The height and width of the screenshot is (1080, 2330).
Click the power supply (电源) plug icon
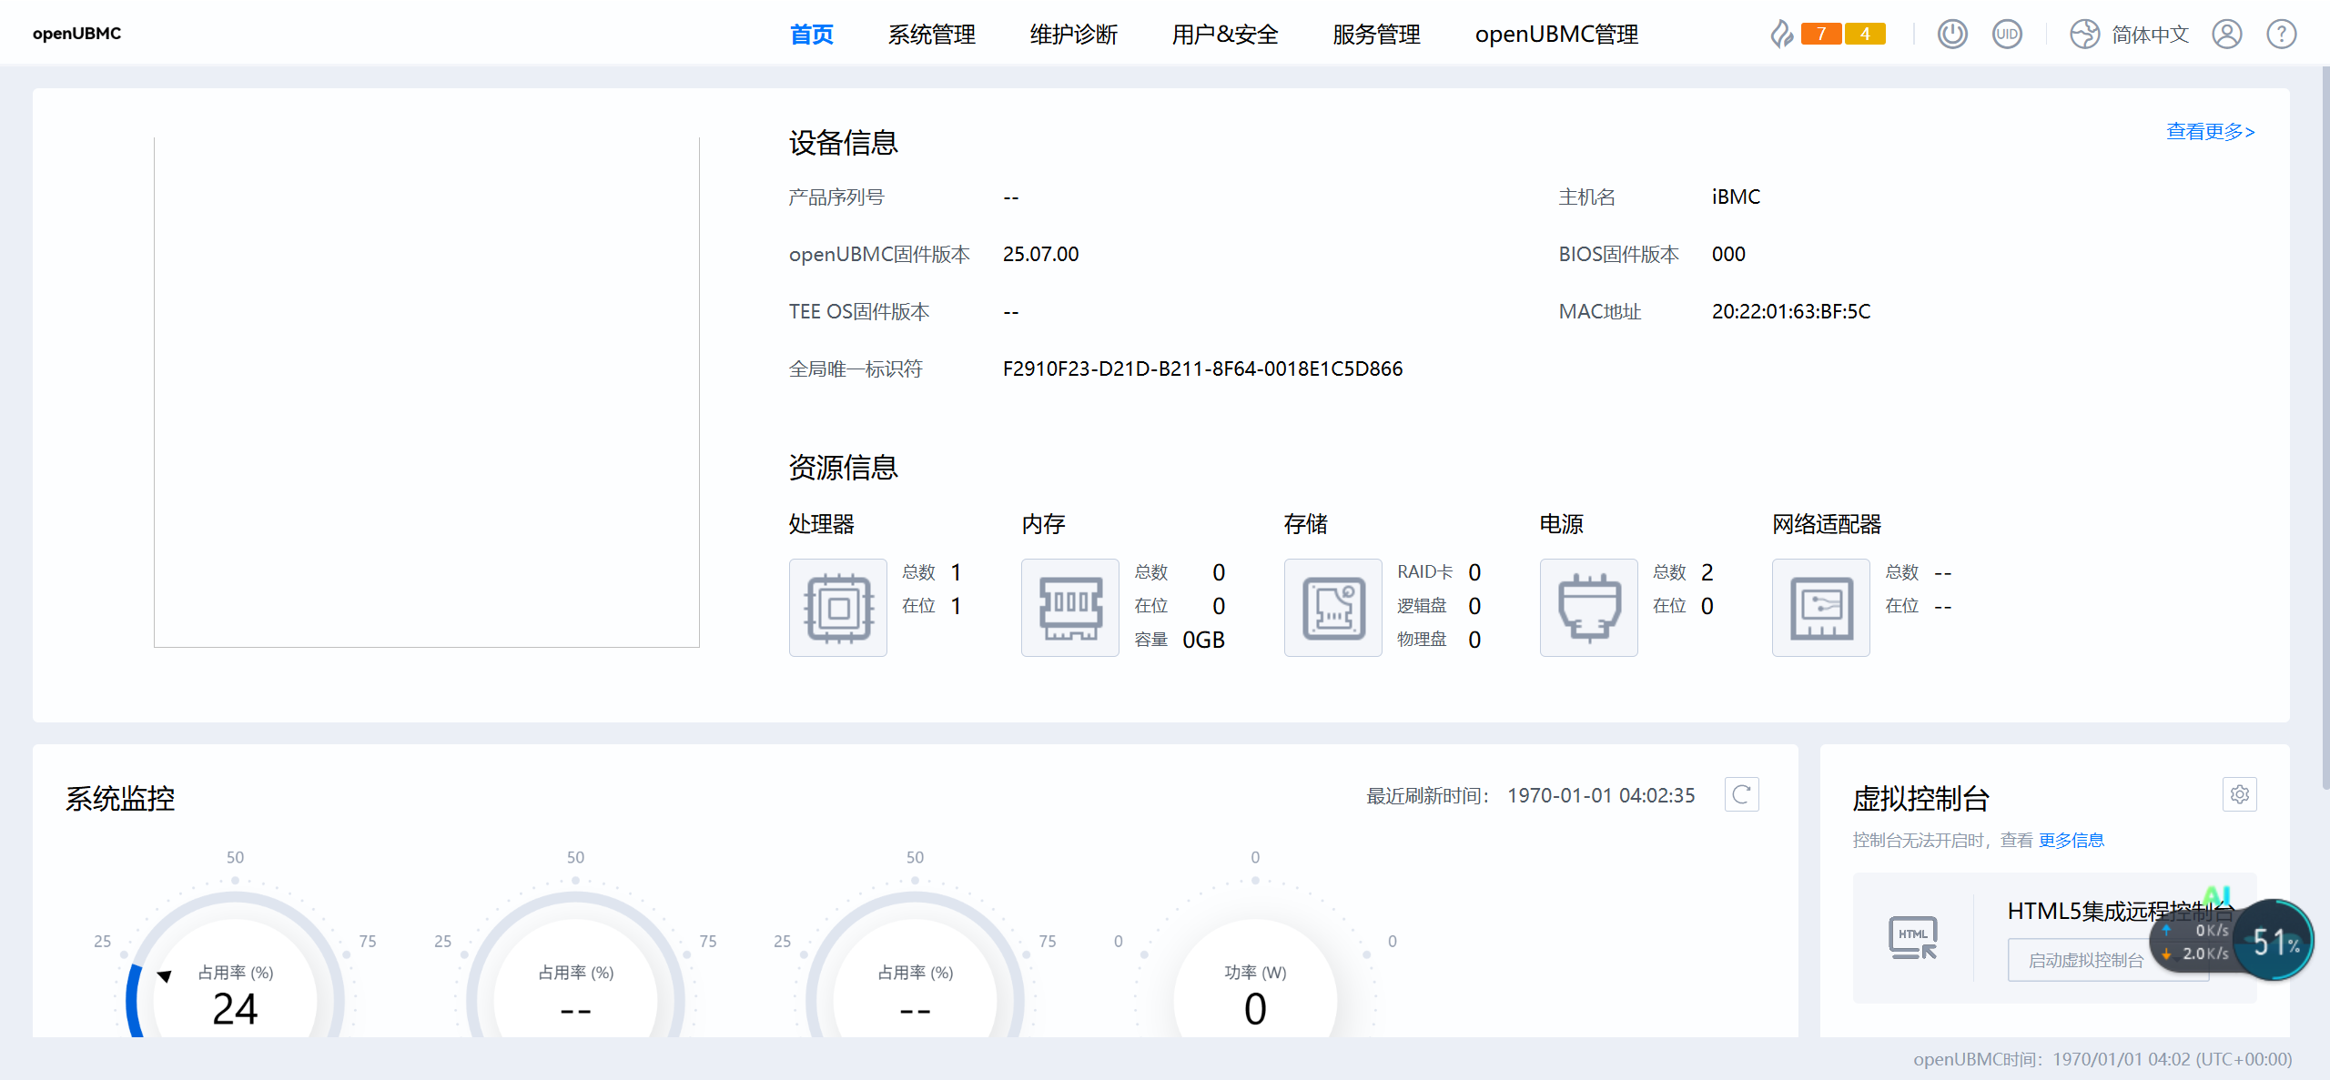(1589, 608)
